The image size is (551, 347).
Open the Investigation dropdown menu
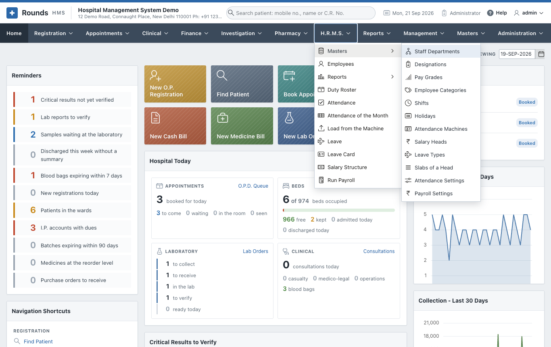[x=242, y=33]
